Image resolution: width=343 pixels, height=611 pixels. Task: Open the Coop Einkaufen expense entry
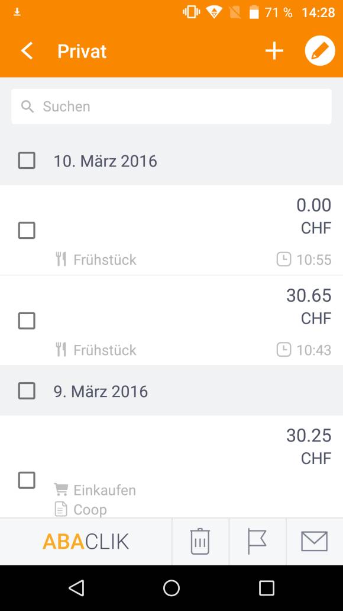[x=171, y=466]
